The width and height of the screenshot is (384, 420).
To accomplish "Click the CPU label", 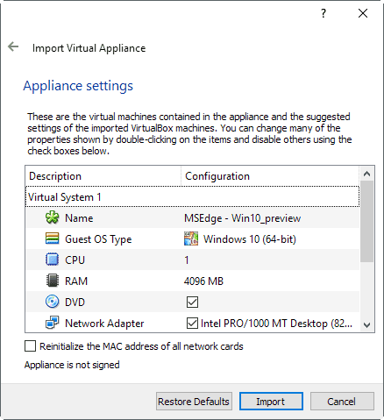I will click(75, 260).
